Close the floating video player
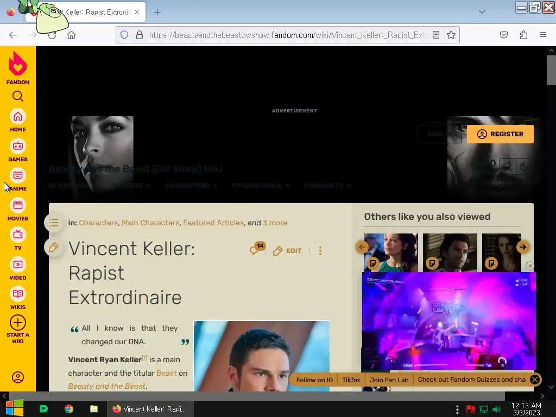Image resolution: width=556 pixels, height=417 pixels. click(x=530, y=266)
